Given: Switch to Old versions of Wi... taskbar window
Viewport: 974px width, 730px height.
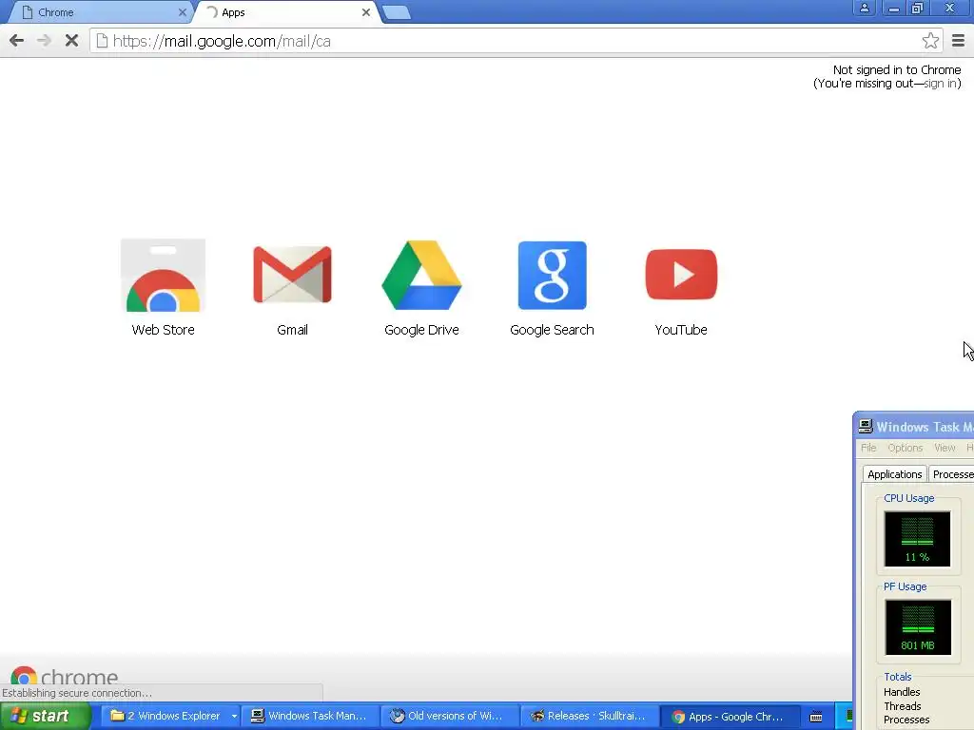Looking at the screenshot, I should click(449, 716).
